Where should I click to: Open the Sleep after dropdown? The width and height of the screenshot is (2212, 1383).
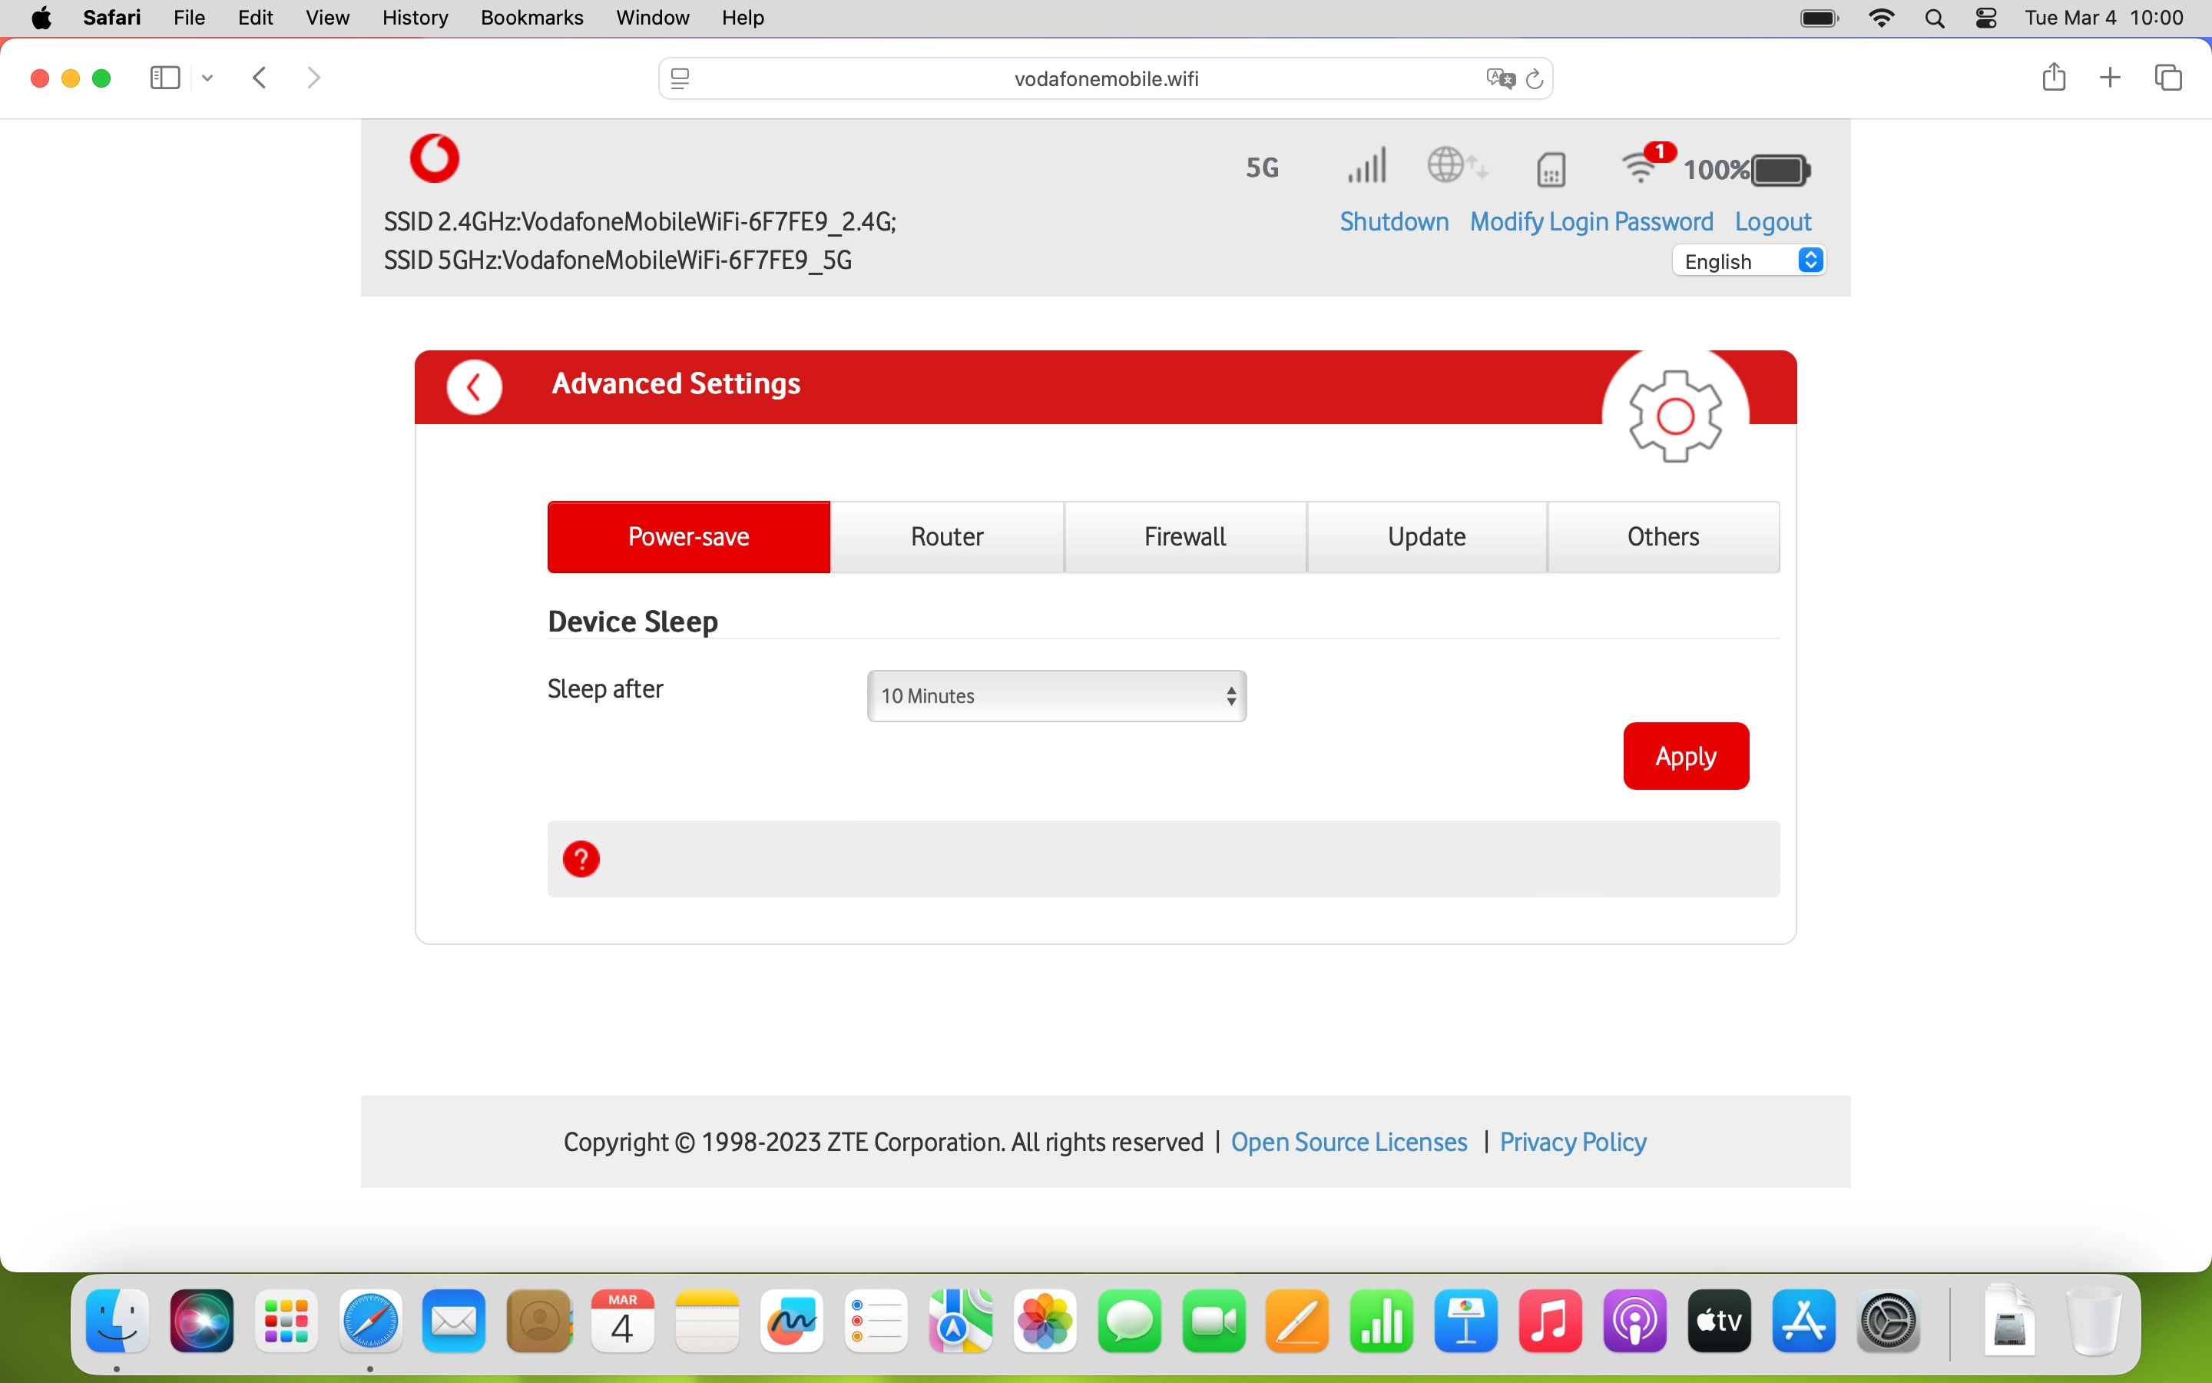(1056, 696)
